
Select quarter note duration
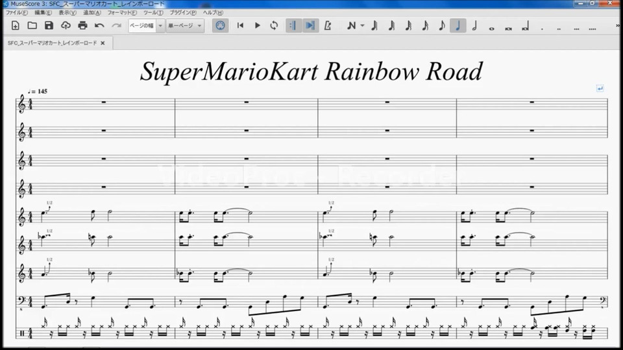coord(458,26)
